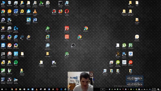Image resolution: width=161 pixels, height=91 pixels.
Task: Select the EaseUS Partition desktop icon
Action: tap(28, 21)
